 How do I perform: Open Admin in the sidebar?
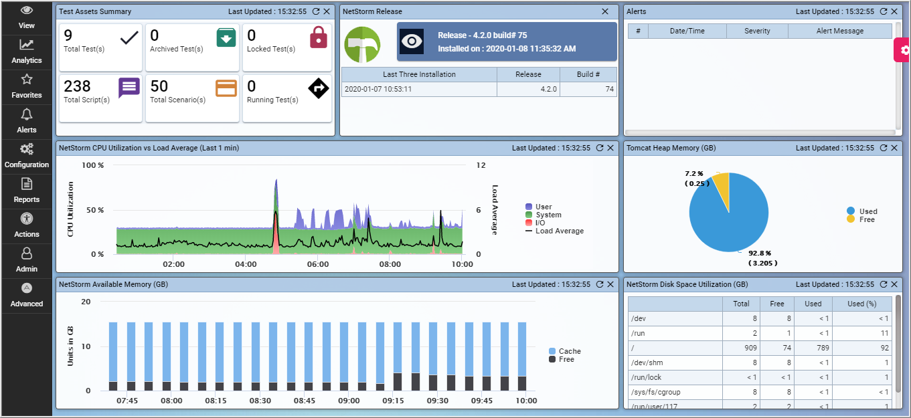[x=26, y=262]
